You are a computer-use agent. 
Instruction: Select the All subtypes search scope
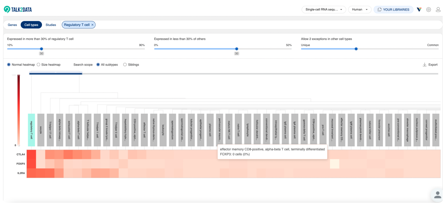[98, 65]
